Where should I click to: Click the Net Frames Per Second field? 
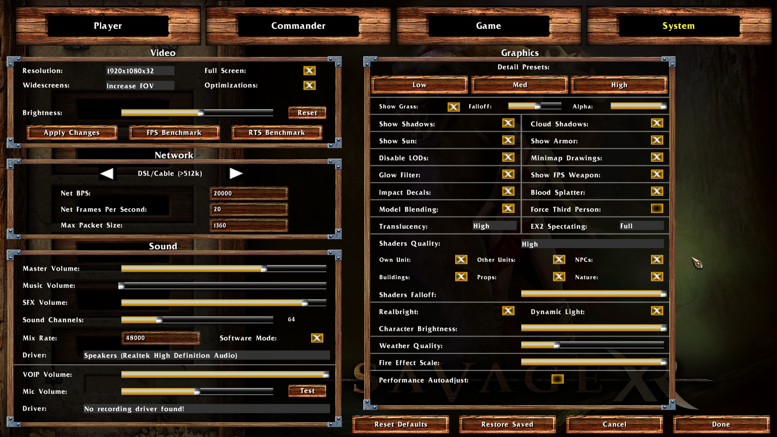point(249,209)
